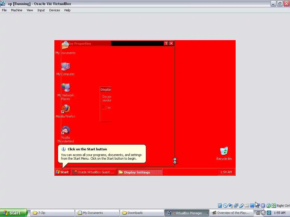Open the Devices menu

click(x=55, y=10)
